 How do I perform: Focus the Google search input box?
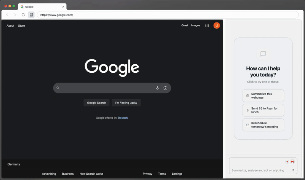pos(112,88)
